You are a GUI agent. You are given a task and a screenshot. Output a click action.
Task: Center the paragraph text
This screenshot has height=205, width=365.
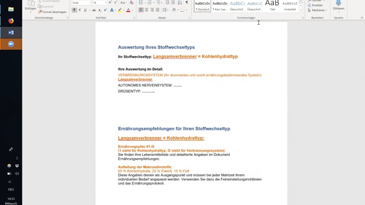click(147, 10)
